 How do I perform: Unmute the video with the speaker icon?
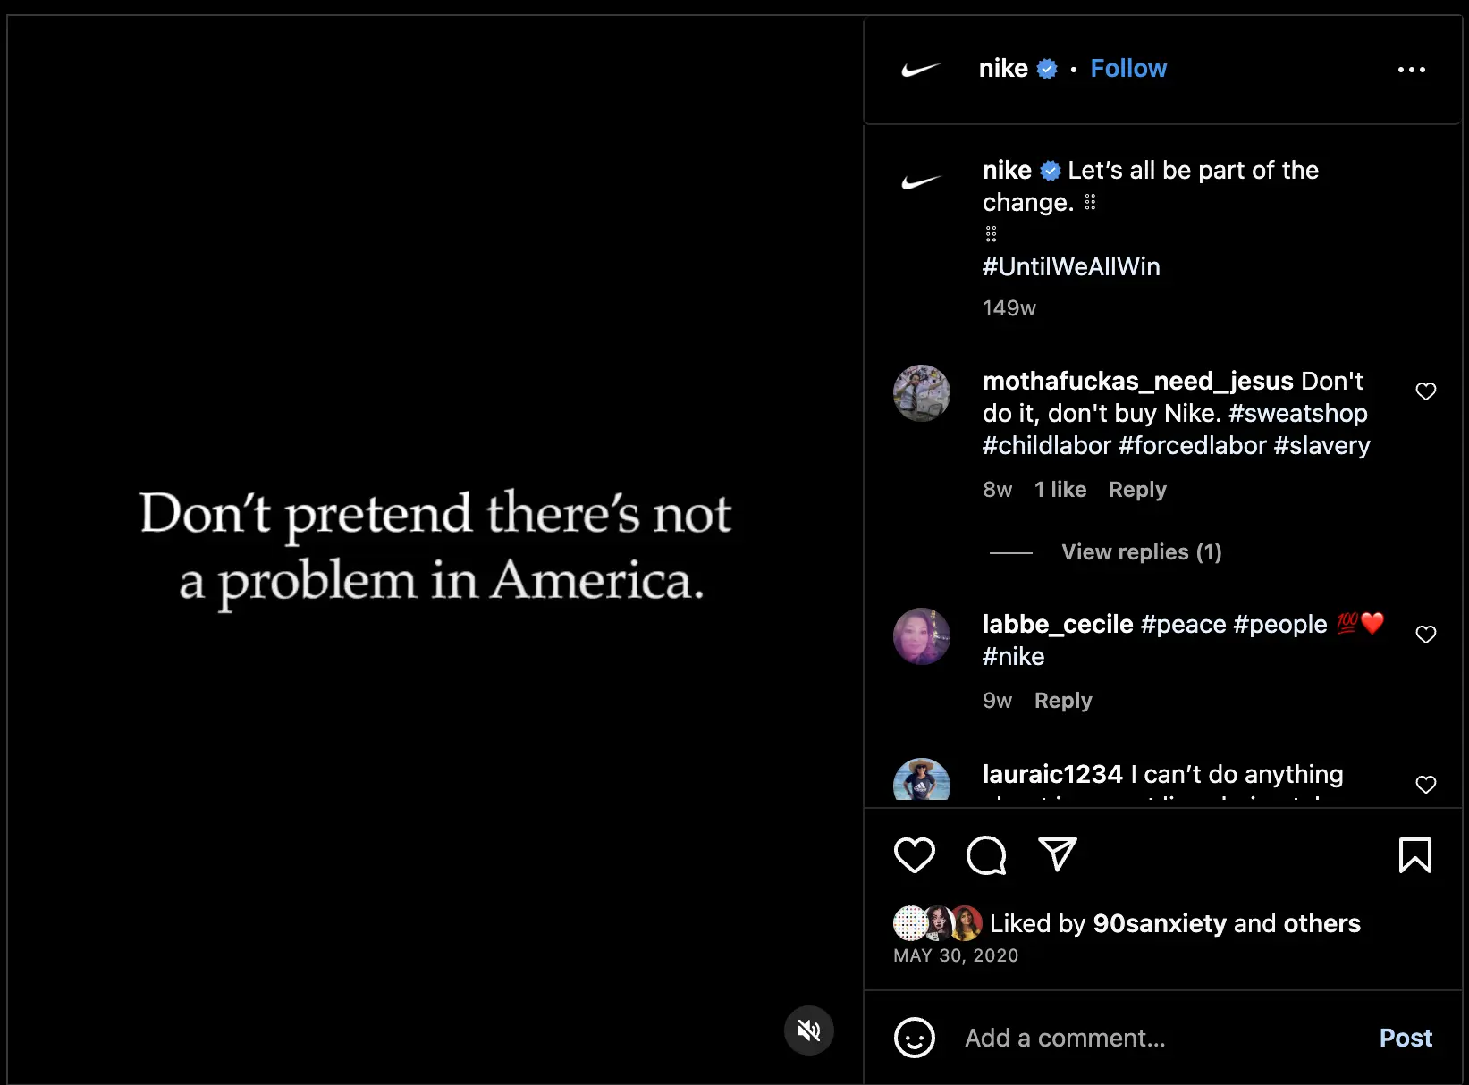pos(808,1030)
